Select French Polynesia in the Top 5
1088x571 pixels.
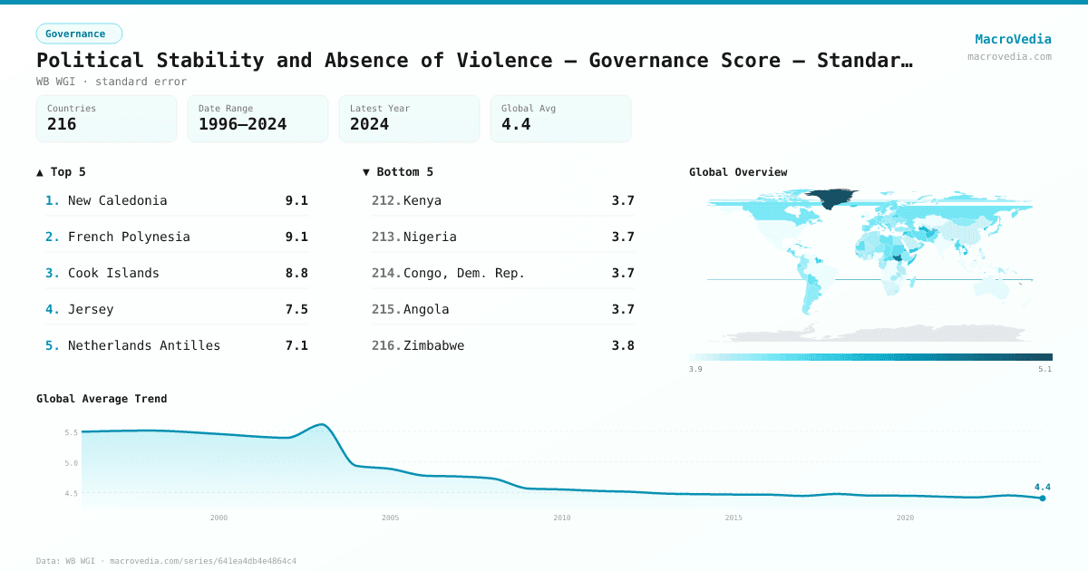pos(177,237)
